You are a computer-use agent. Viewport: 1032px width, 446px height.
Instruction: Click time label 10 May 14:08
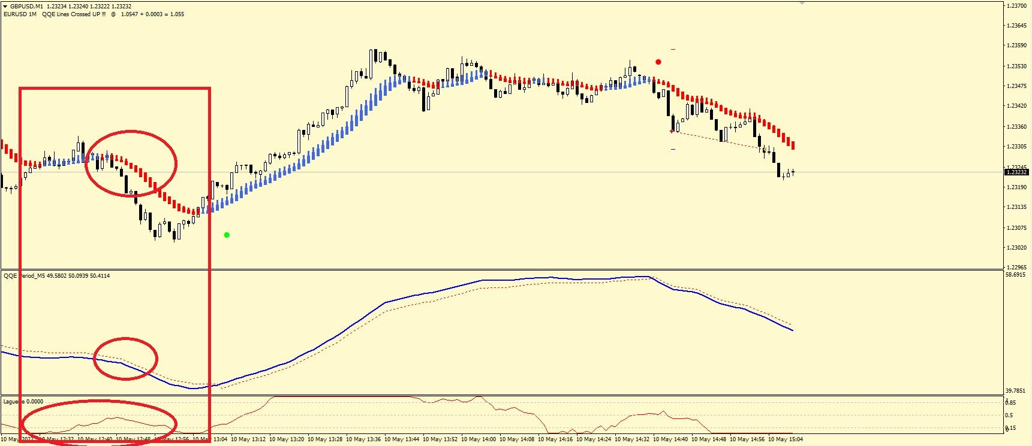[517, 439]
